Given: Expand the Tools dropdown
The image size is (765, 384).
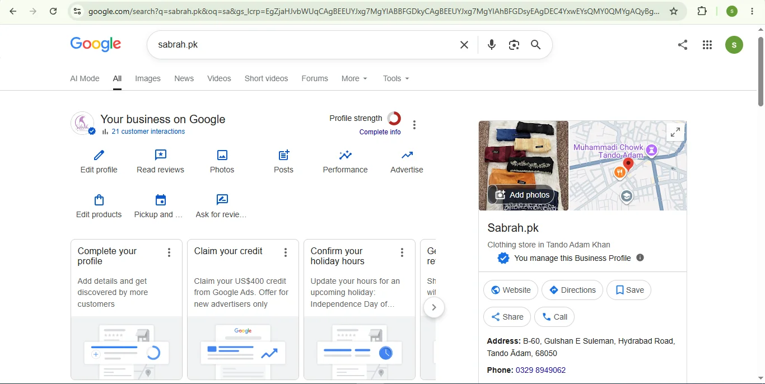Looking at the screenshot, I should (396, 78).
